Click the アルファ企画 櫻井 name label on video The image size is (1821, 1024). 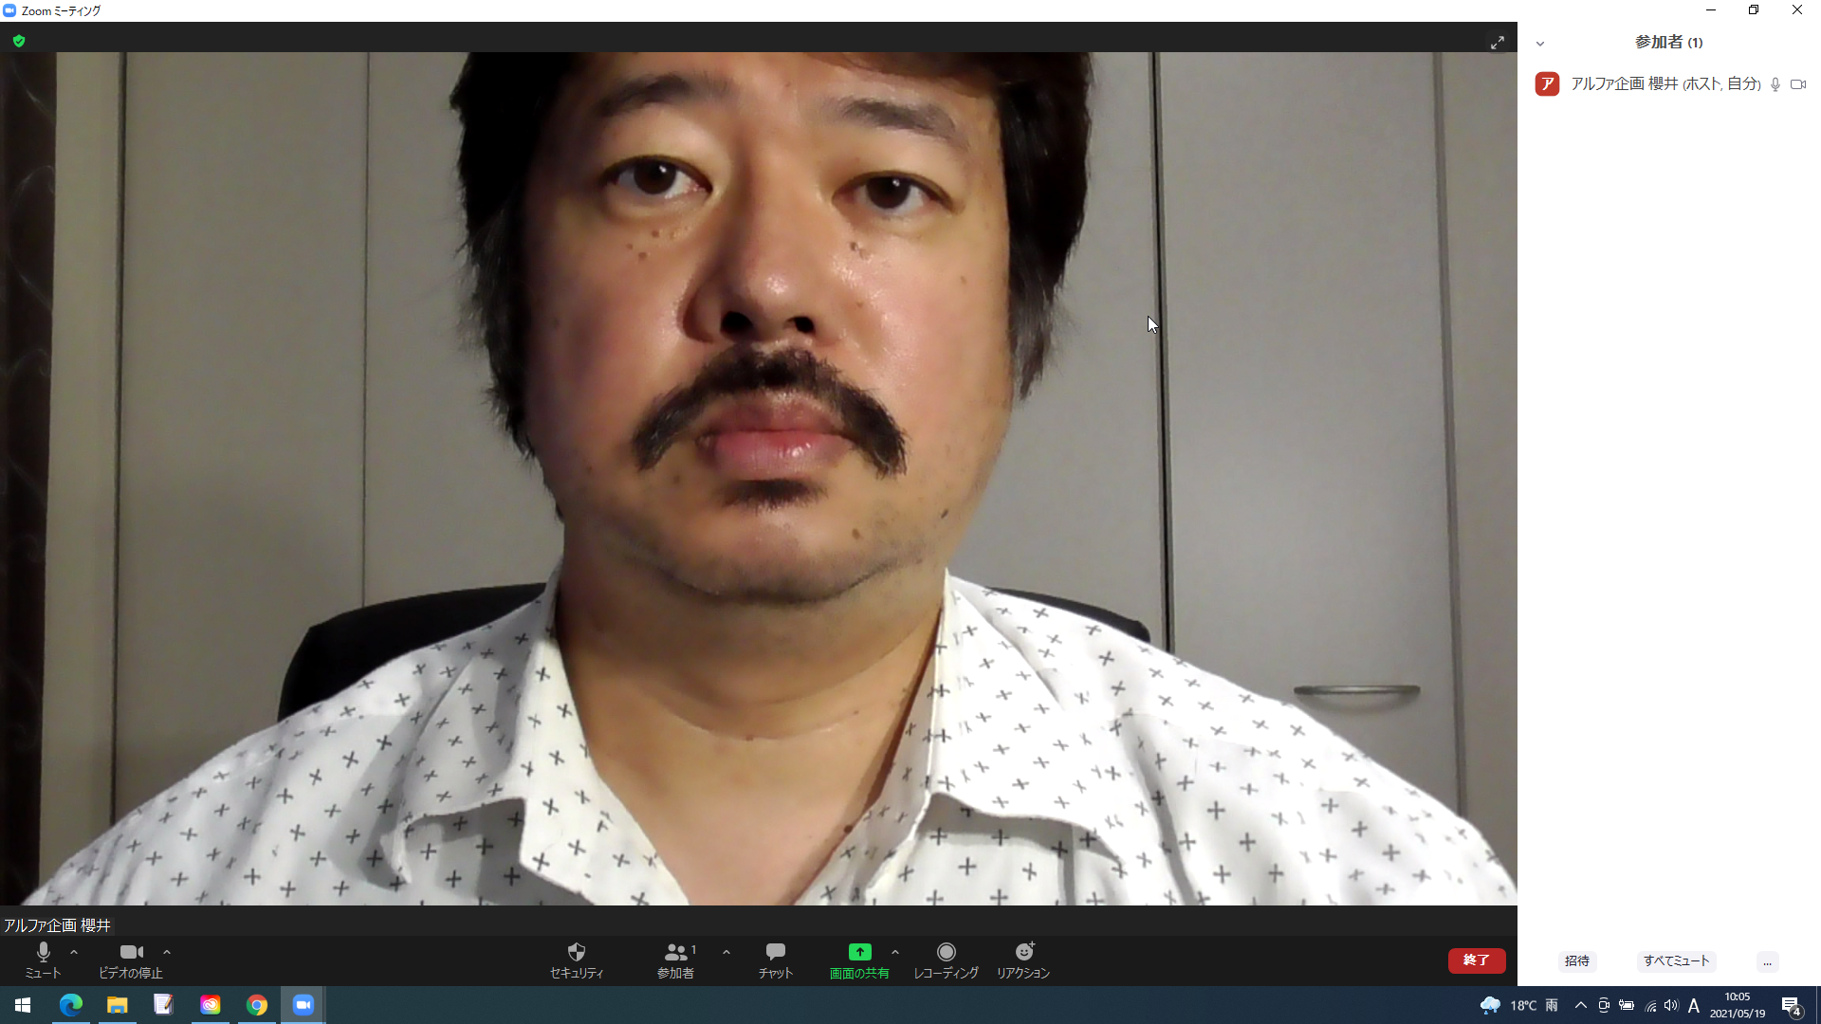click(x=57, y=925)
